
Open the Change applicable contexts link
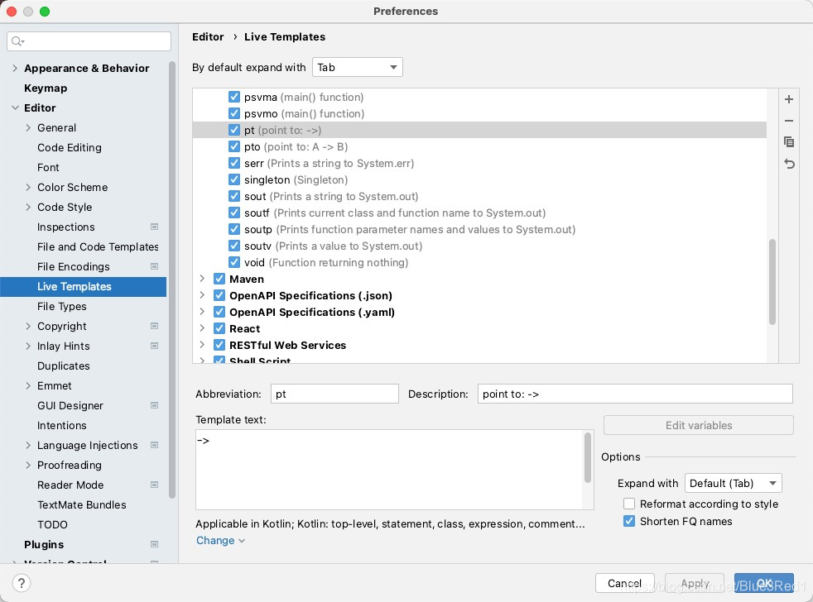tap(220, 540)
